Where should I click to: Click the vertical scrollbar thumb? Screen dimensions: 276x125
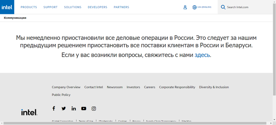pos(274,50)
